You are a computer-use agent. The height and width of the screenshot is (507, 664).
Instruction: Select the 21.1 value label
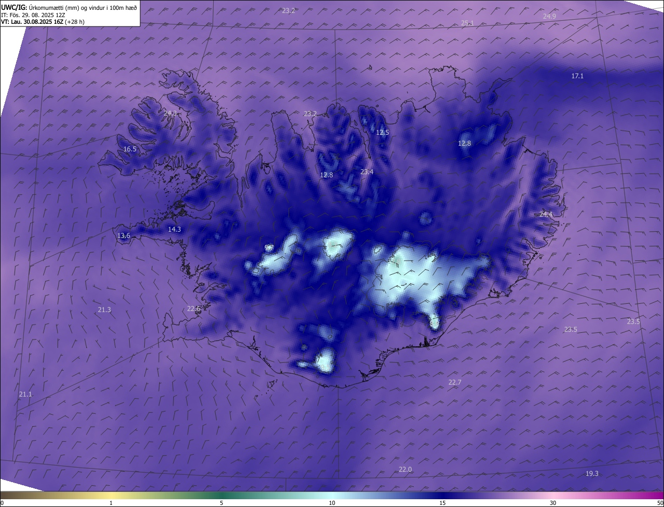25,395
